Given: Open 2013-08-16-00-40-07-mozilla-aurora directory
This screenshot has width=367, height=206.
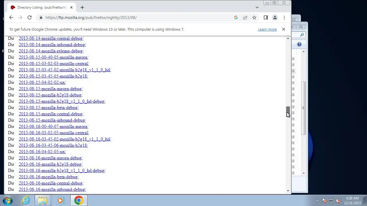Looking at the screenshot, I should click(x=53, y=126).
